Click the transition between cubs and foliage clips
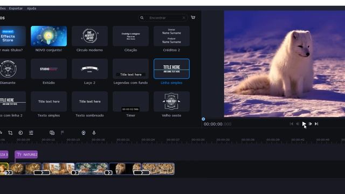 pyautogui.click(x=75, y=173)
